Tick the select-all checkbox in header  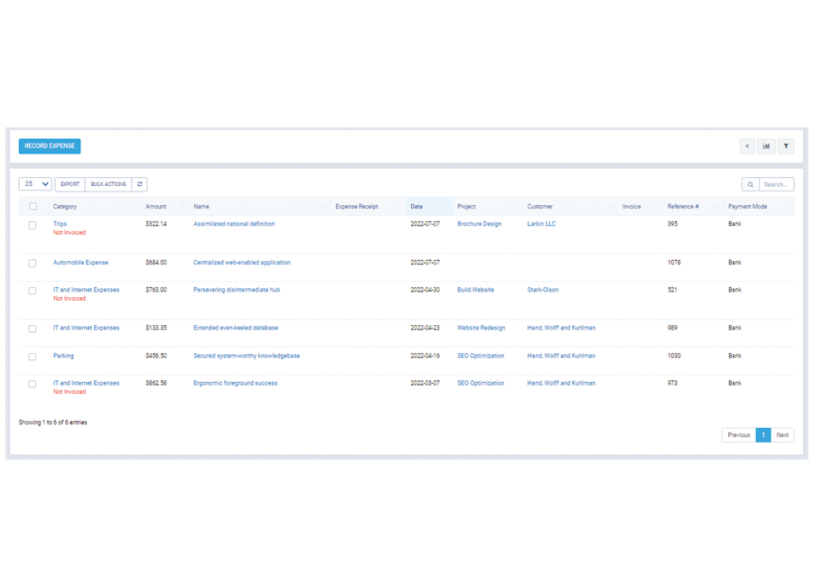tap(33, 207)
